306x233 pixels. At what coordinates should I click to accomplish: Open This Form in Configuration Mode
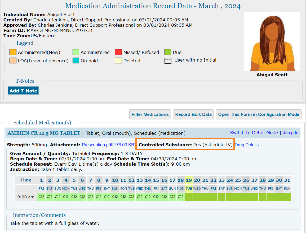point(259,114)
